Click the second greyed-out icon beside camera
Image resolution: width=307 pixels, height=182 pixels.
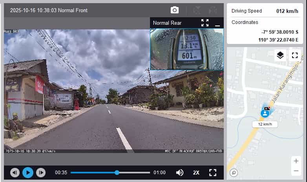coord(212,10)
